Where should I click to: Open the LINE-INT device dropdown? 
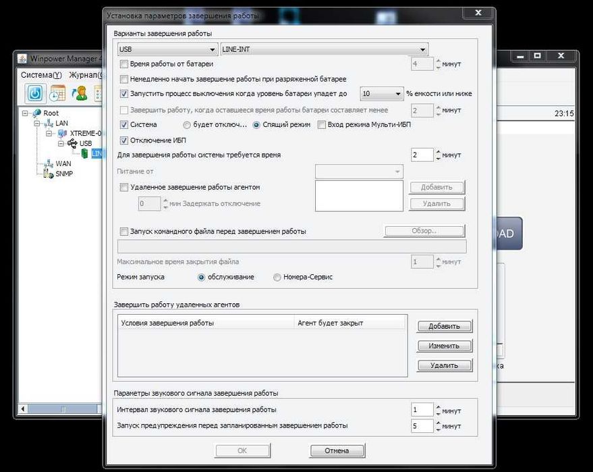click(x=324, y=49)
